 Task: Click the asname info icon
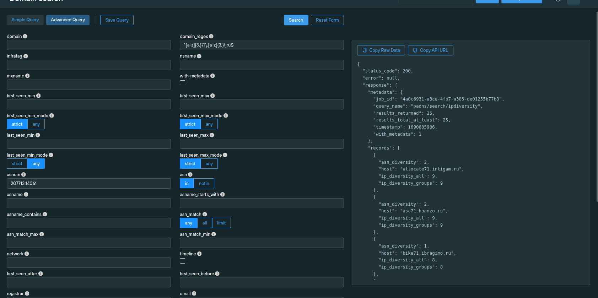(26, 194)
